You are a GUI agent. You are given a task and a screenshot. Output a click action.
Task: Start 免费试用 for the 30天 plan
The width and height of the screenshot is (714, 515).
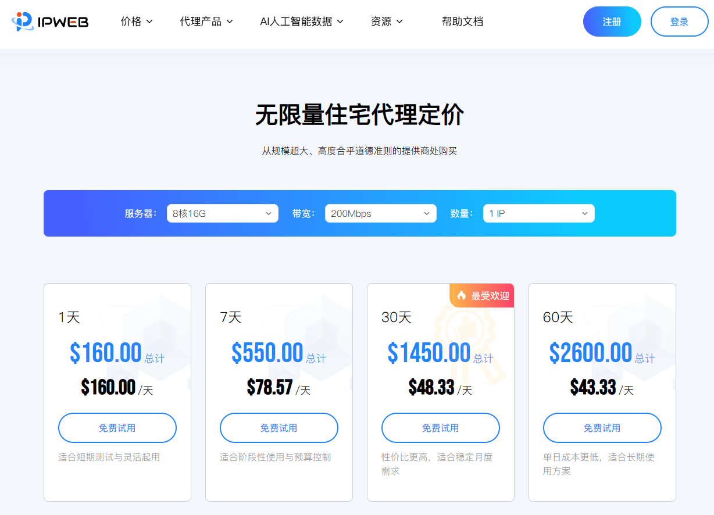(441, 428)
